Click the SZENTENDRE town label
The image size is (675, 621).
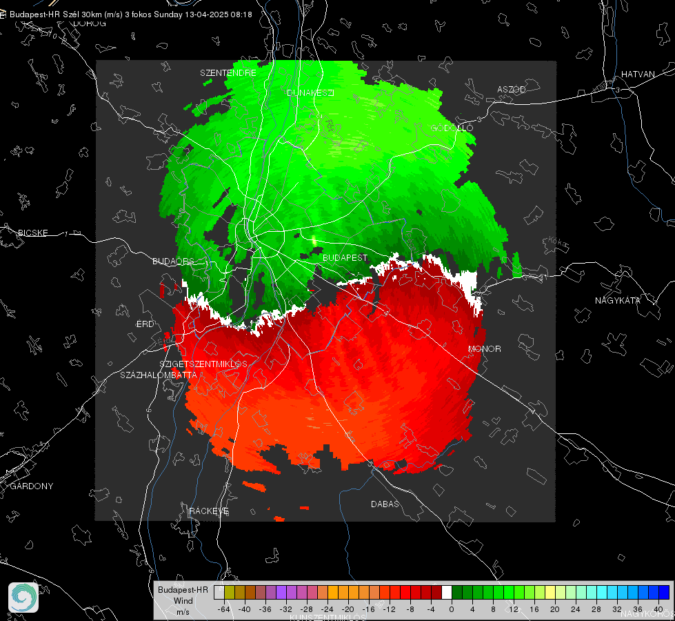tap(228, 73)
